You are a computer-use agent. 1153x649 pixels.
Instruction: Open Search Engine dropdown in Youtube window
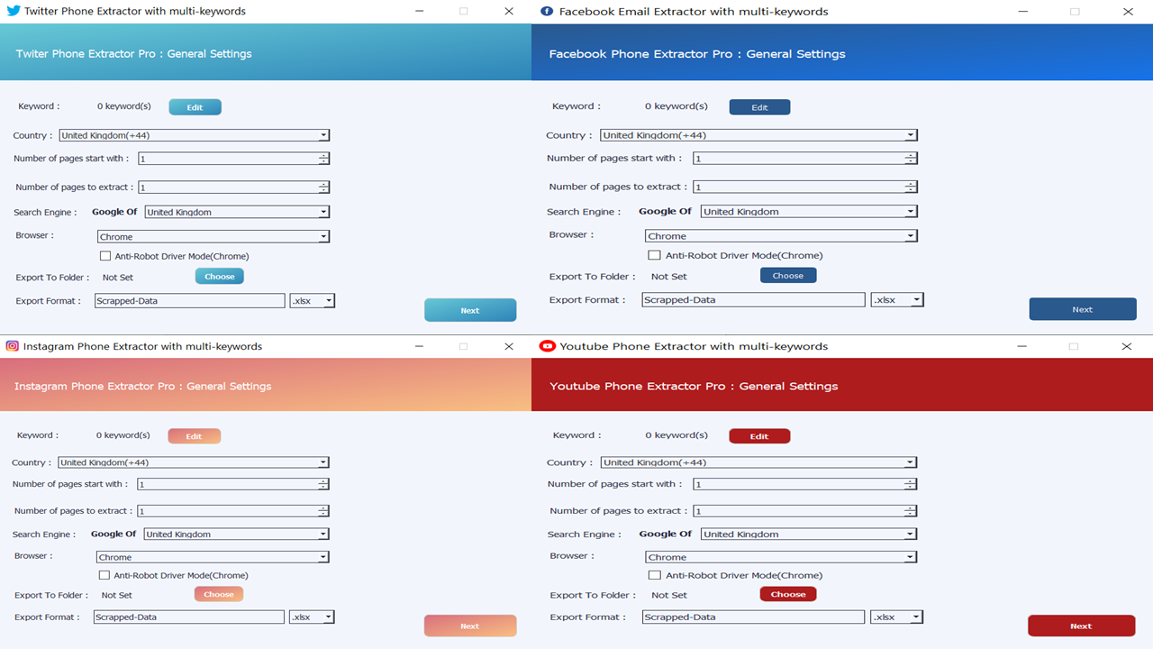809,535
